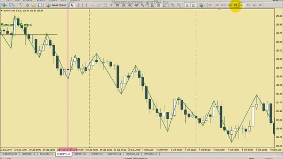Select the horizontal line near 139.70
Image resolution: width=283 pixels, height=159 pixels.
click(x=29, y=34)
